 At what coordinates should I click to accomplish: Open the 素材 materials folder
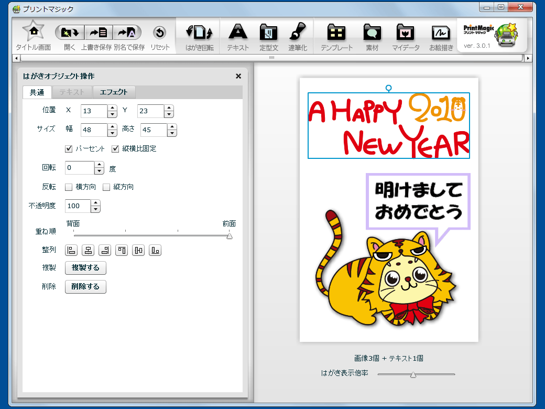(x=372, y=33)
